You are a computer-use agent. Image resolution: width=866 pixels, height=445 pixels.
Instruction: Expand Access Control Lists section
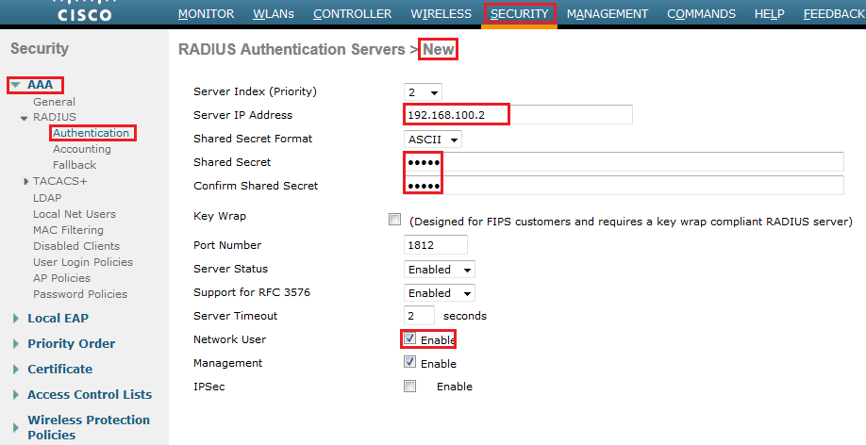pyautogui.click(x=16, y=395)
